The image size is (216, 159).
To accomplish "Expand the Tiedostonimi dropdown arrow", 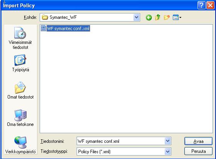I will [x=167, y=141].
